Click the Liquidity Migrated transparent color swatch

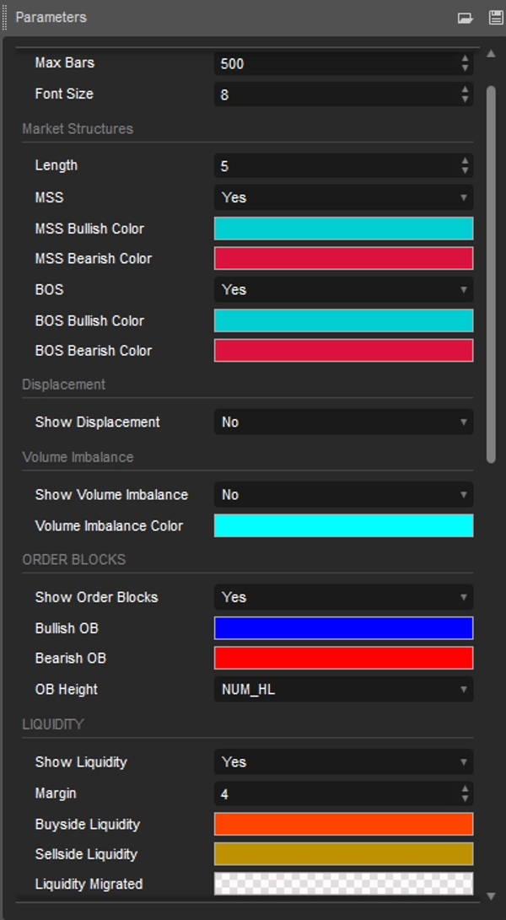coord(343,884)
